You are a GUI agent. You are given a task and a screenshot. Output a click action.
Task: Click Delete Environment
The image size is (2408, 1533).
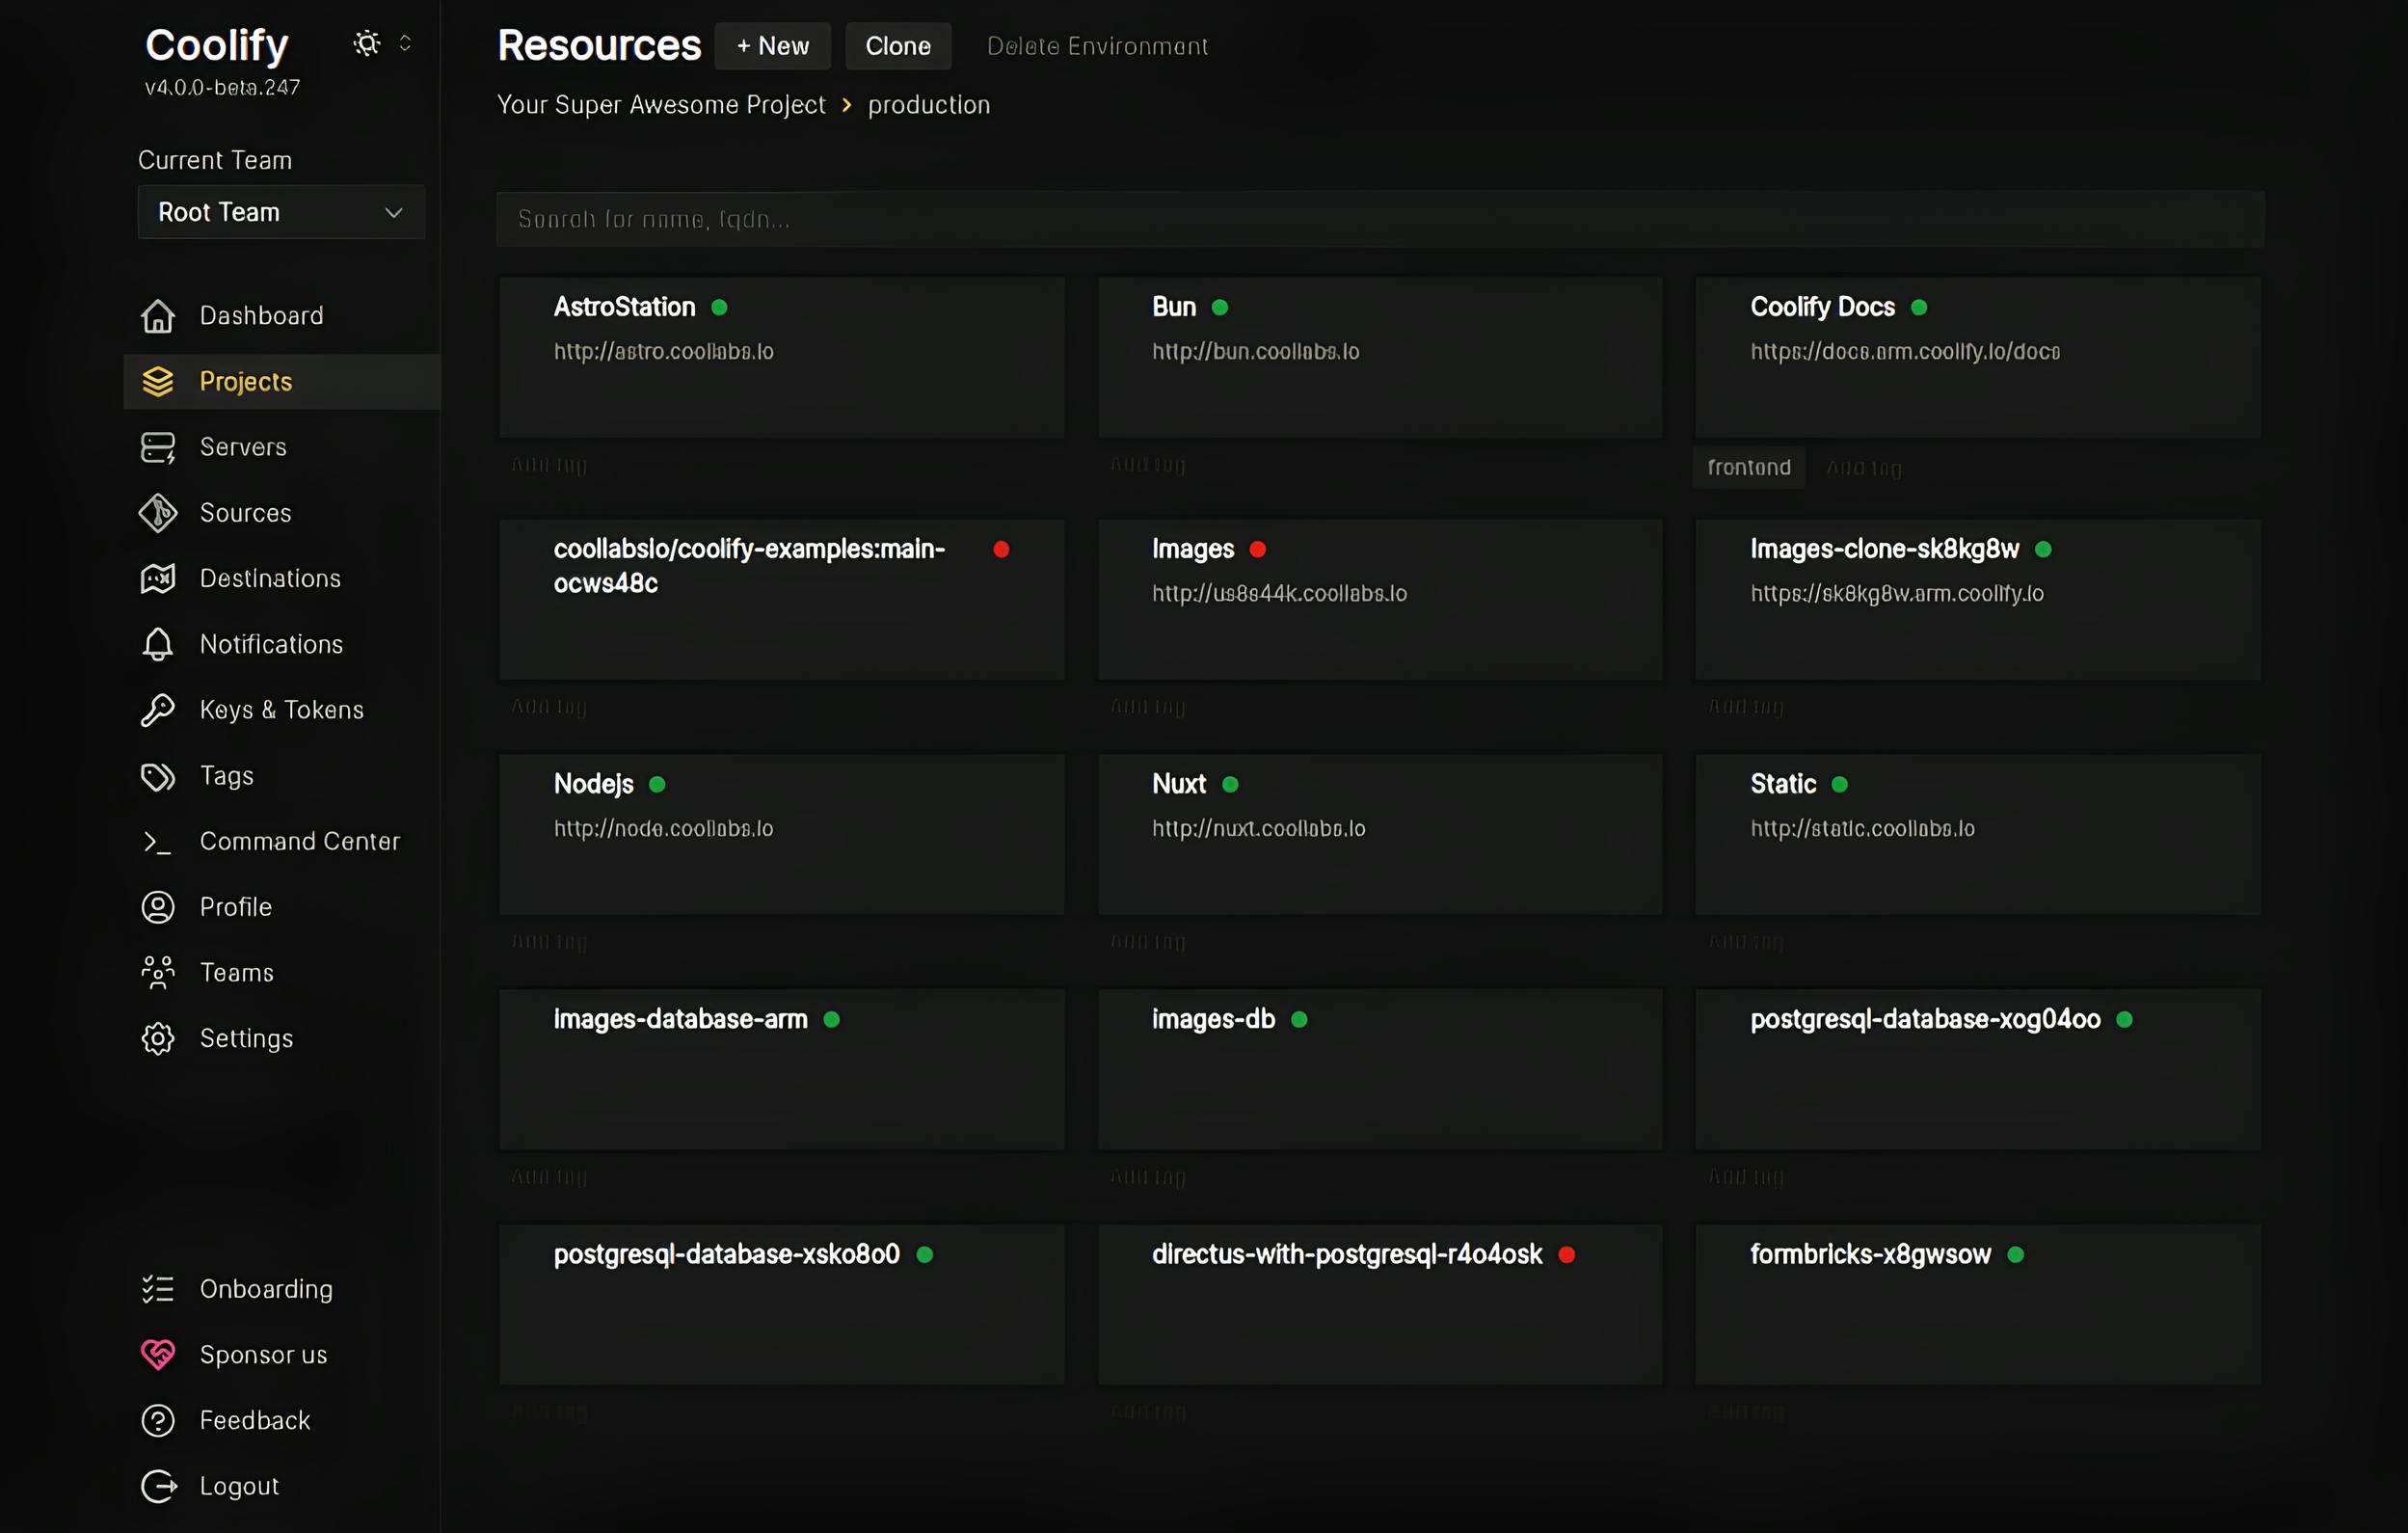coord(1097,46)
